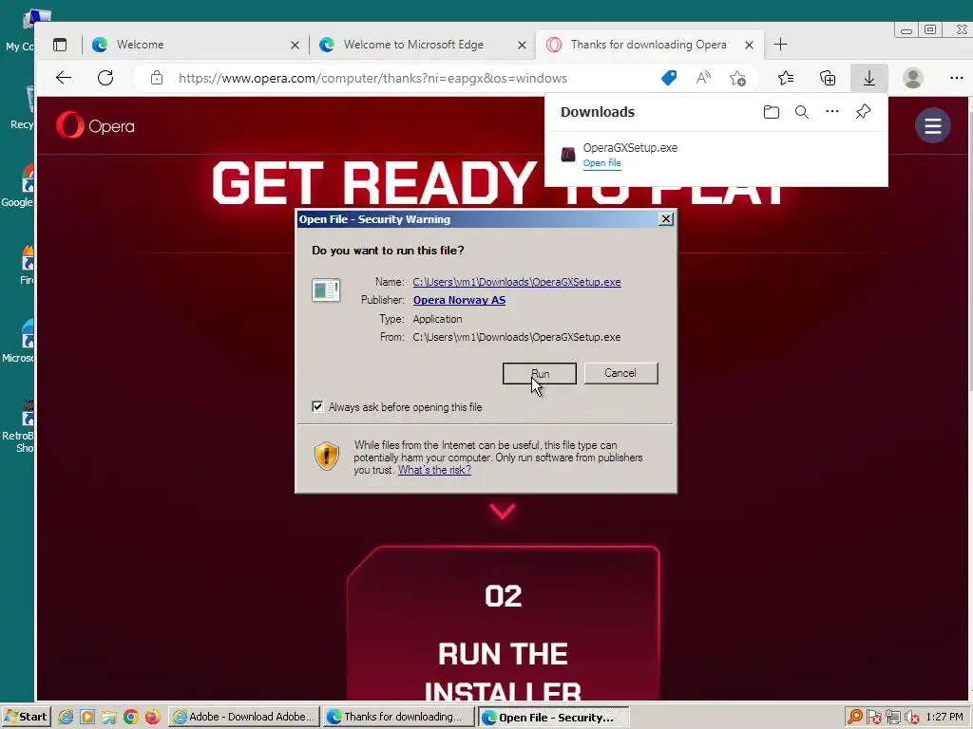Open the Favorites list icon

tap(786, 78)
